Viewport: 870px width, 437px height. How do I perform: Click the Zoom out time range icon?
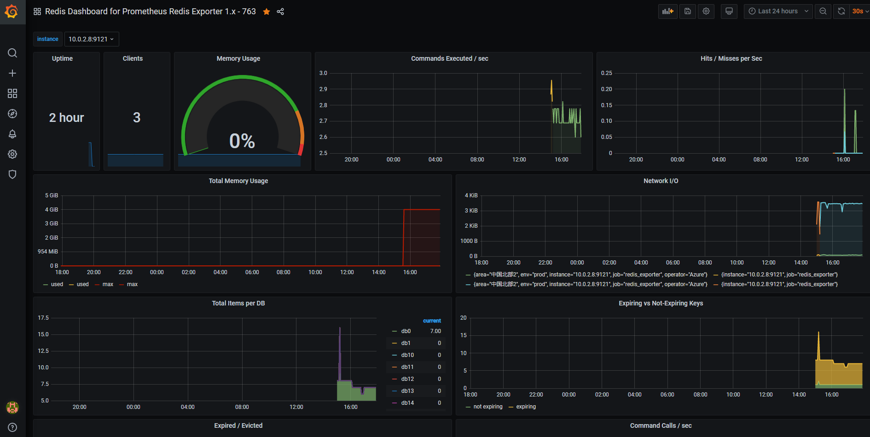823,11
